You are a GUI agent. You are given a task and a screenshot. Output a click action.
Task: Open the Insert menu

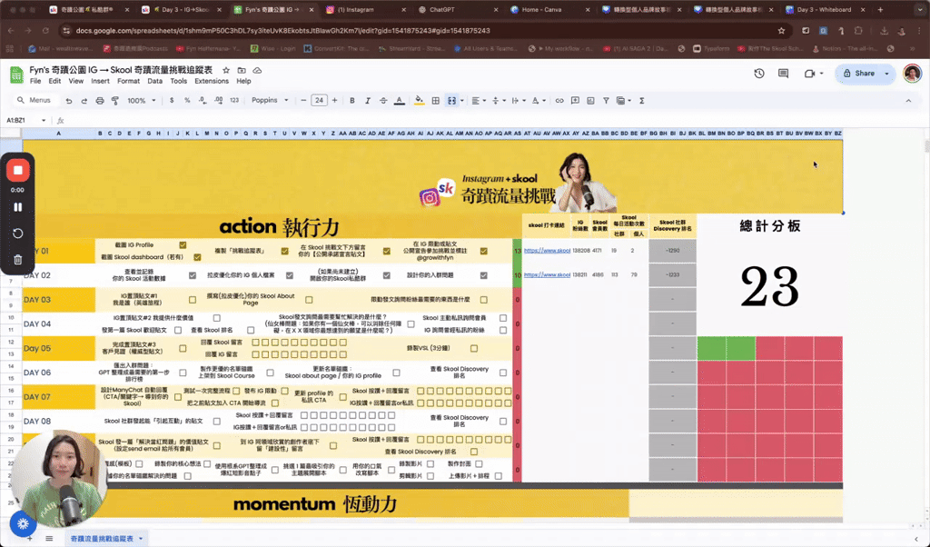[x=100, y=81]
